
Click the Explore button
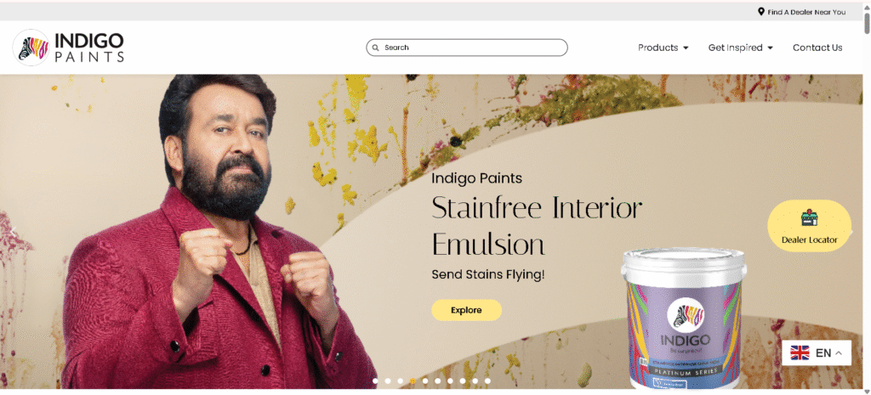coord(467,310)
